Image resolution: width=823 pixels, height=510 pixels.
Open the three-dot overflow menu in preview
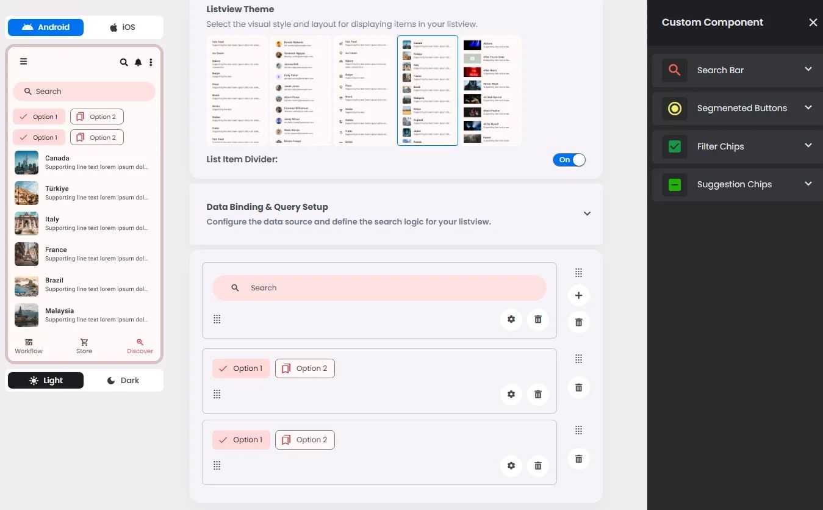coord(151,62)
